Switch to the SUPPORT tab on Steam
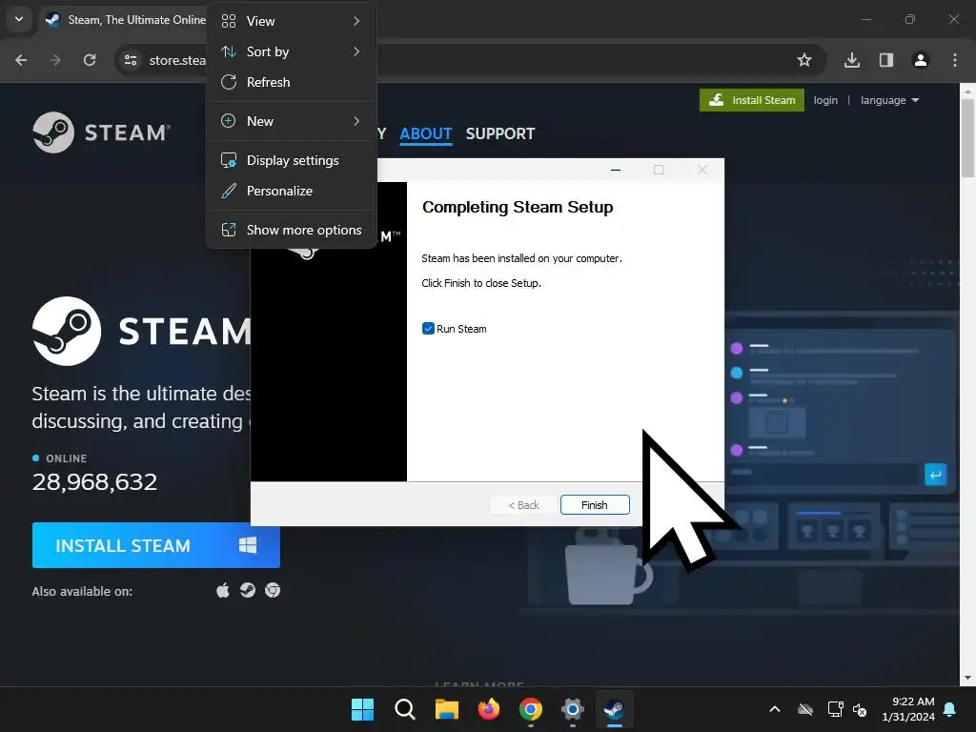Viewport: 976px width, 732px height. click(500, 133)
